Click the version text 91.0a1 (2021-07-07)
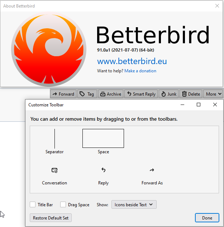The image size is (224, 227). point(125,50)
